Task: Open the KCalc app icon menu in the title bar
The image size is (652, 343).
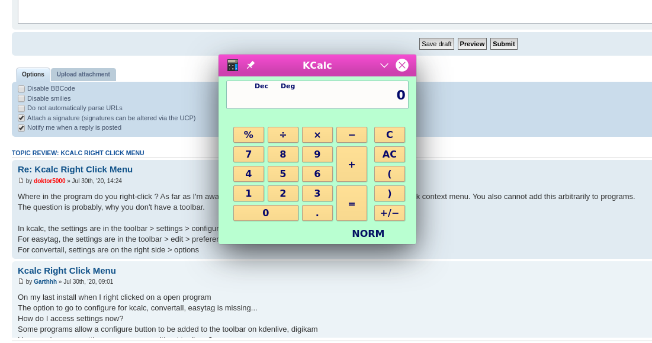Action: pos(233,65)
